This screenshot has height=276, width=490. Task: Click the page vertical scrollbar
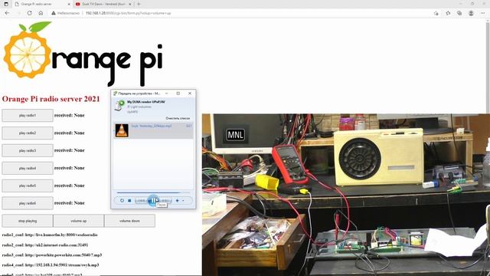(488, 147)
